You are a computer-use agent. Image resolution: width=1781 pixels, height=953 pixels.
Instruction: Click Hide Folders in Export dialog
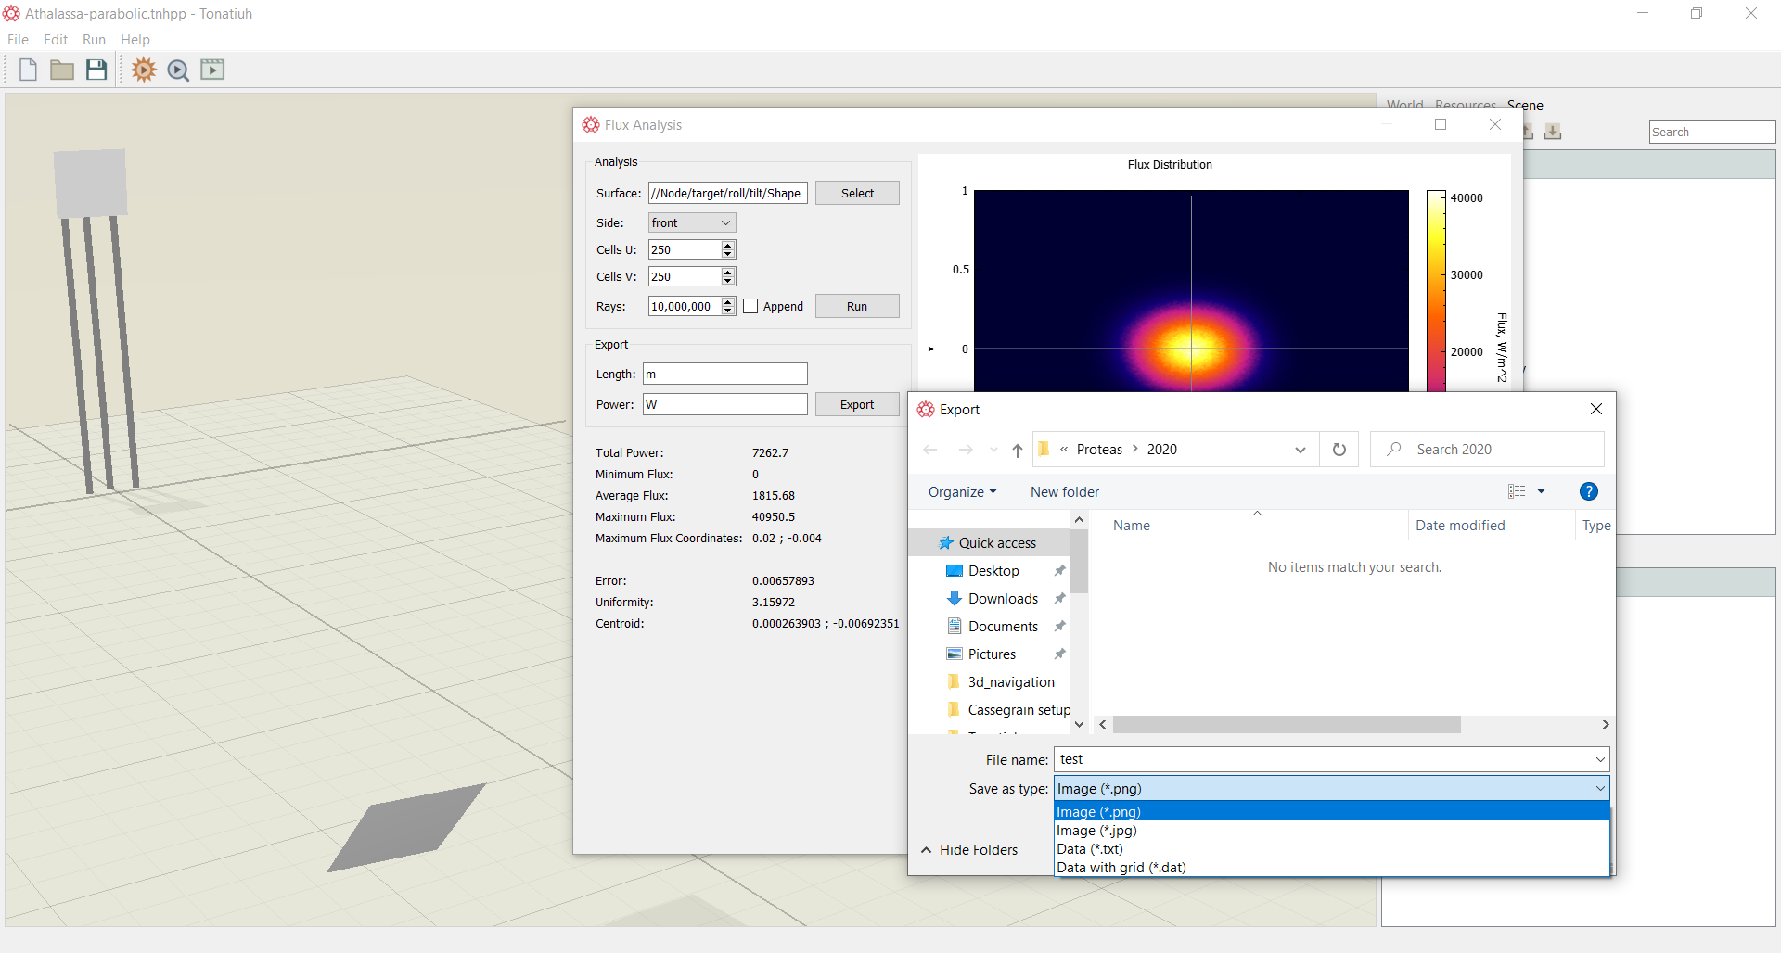coord(969,850)
